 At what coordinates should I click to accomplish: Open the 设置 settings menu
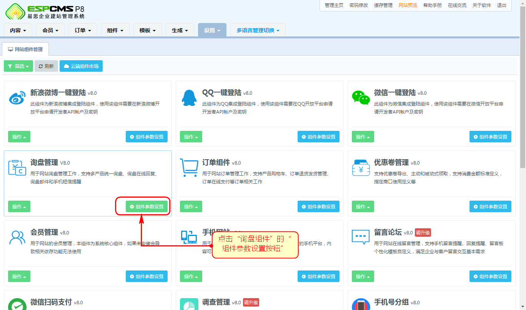click(212, 30)
